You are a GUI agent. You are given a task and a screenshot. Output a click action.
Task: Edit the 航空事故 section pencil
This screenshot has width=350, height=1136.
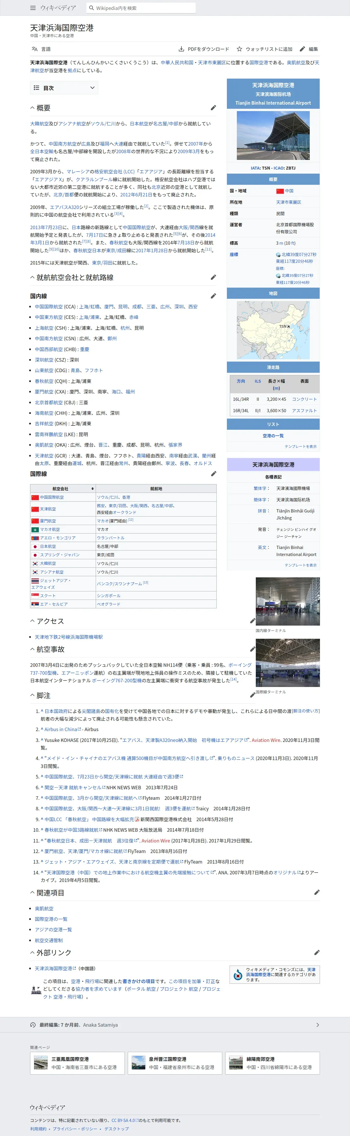(253, 649)
